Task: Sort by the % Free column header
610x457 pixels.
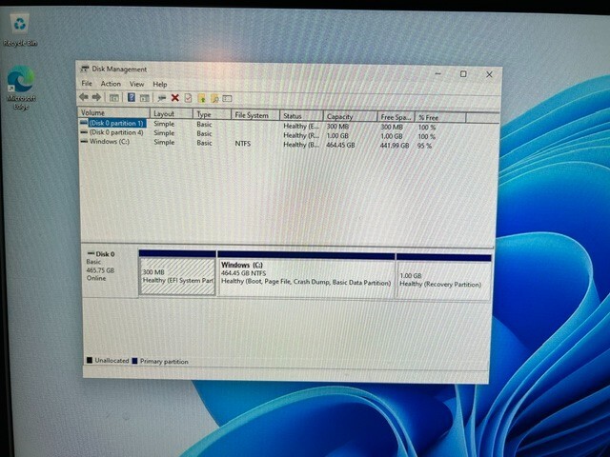Action: [x=440, y=117]
